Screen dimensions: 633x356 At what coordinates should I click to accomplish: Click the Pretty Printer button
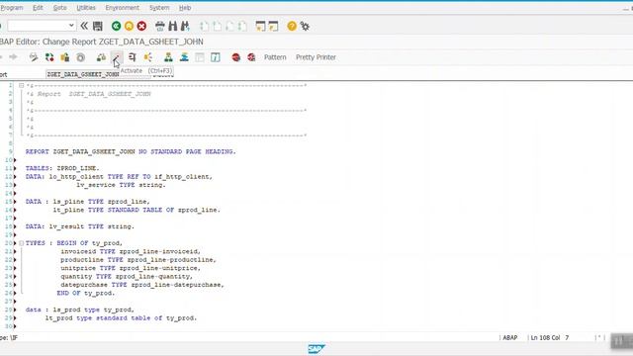pyautogui.click(x=316, y=57)
